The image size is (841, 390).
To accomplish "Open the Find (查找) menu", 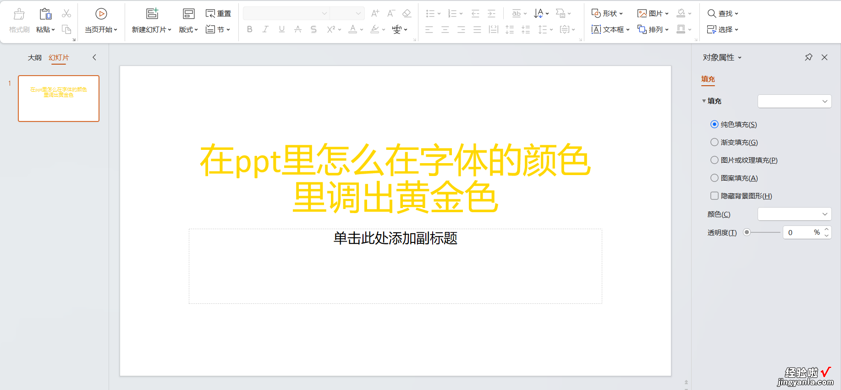I will tap(723, 13).
